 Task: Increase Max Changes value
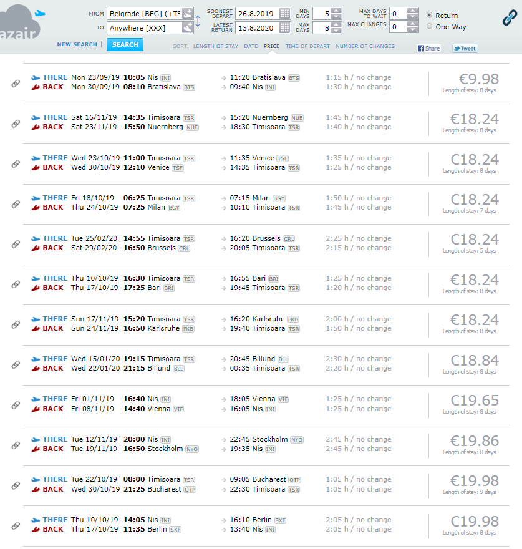click(x=413, y=24)
